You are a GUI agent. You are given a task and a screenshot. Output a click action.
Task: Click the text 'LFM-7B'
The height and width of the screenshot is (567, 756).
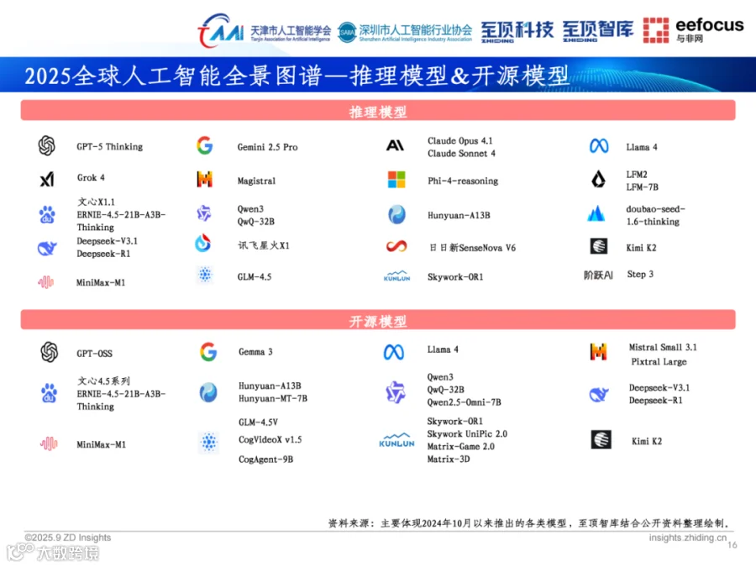[x=643, y=187]
